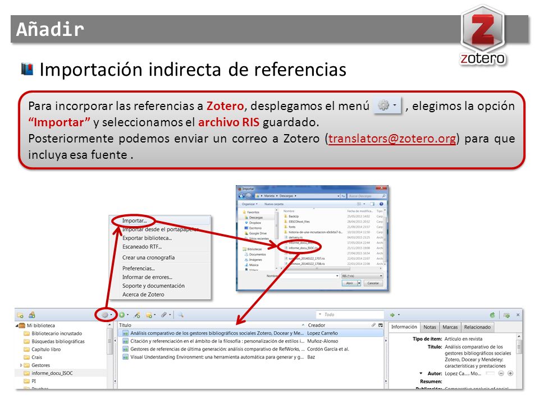
Task: Select Escaneado RTF... menu entry
Action: pos(142,247)
